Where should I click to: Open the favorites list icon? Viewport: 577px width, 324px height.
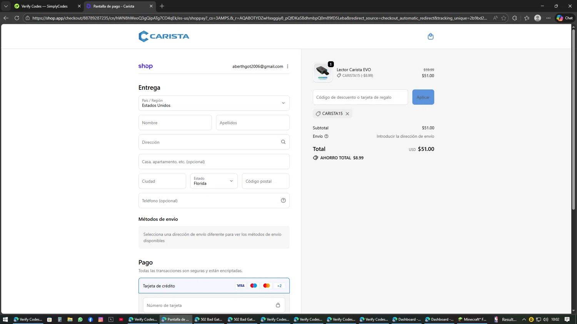point(527,18)
